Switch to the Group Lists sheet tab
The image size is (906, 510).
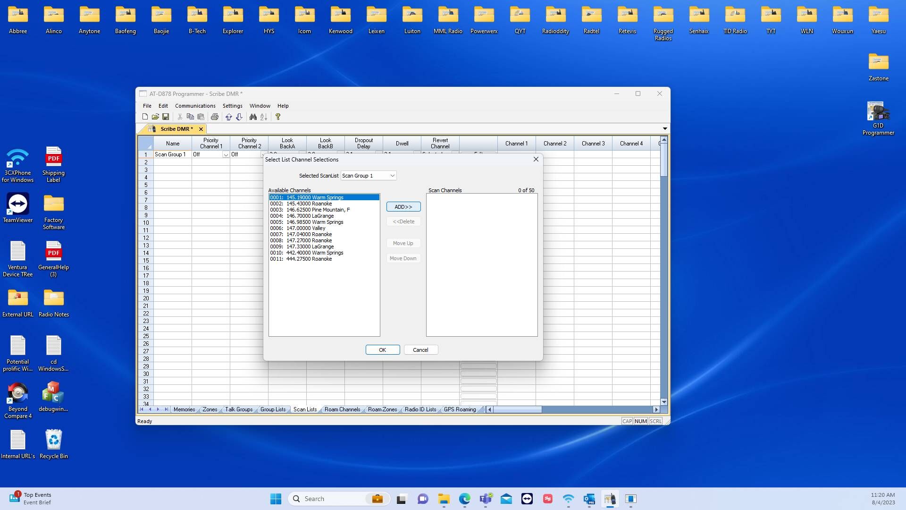point(273,409)
